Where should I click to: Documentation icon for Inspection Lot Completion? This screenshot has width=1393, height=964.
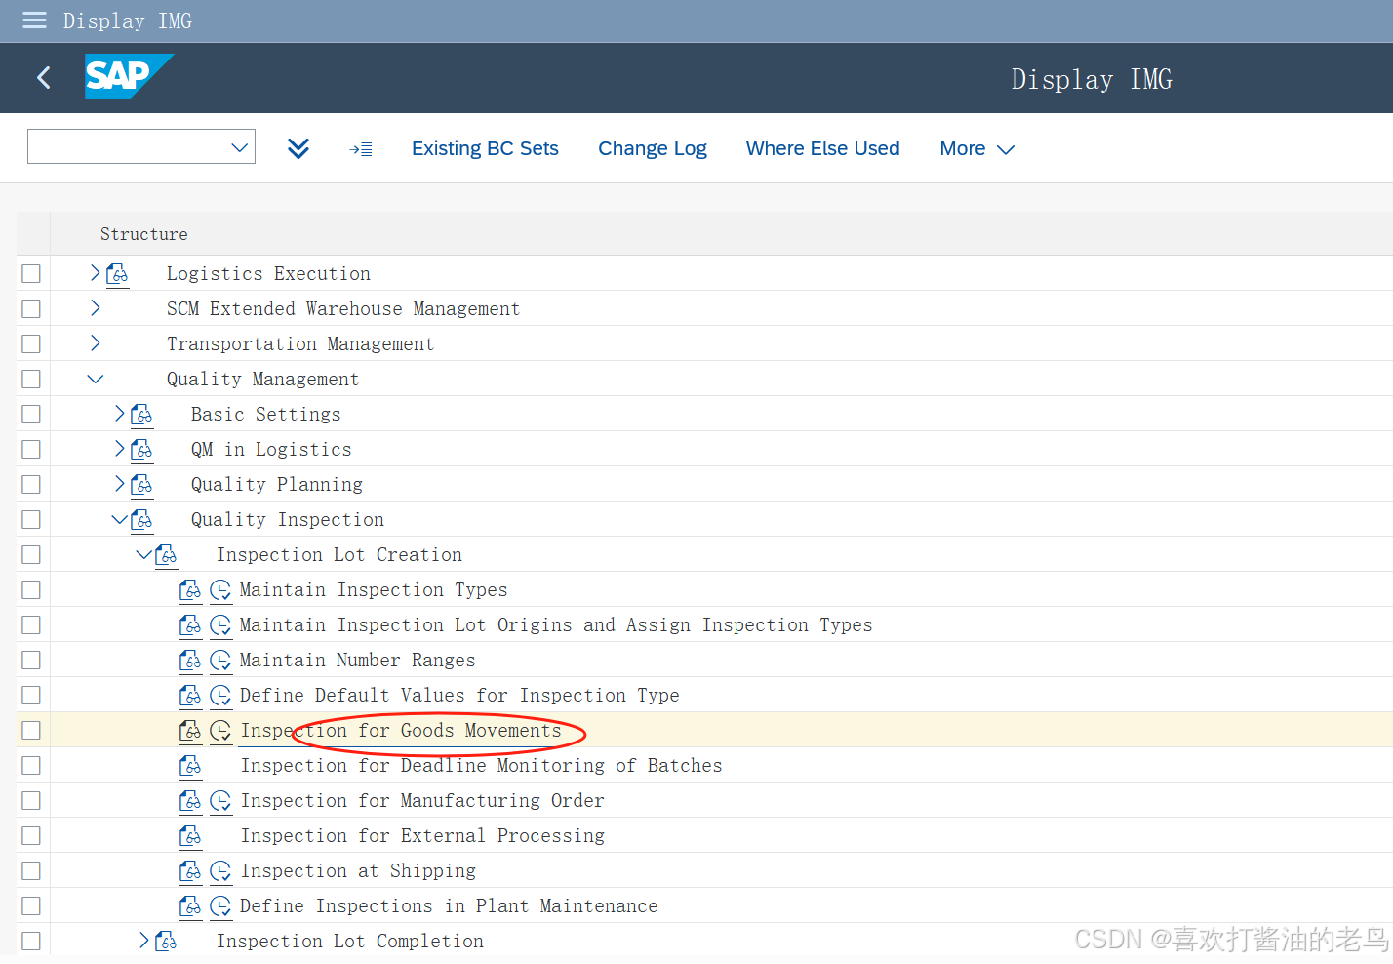[x=166, y=942]
